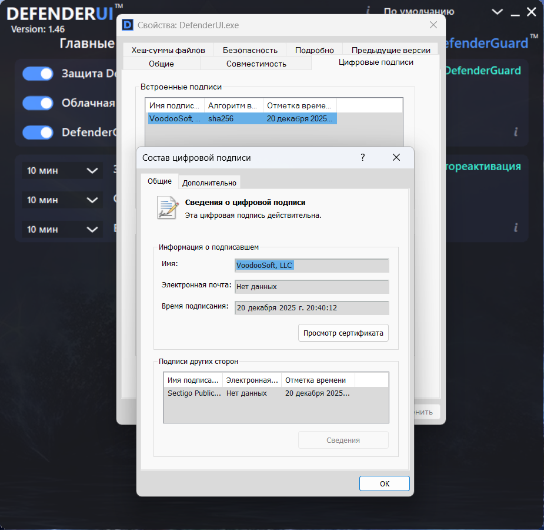The height and width of the screenshot is (530, 544).
Task: Click the minimize chevron in DefenderUI header
Action: tap(498, 12)
